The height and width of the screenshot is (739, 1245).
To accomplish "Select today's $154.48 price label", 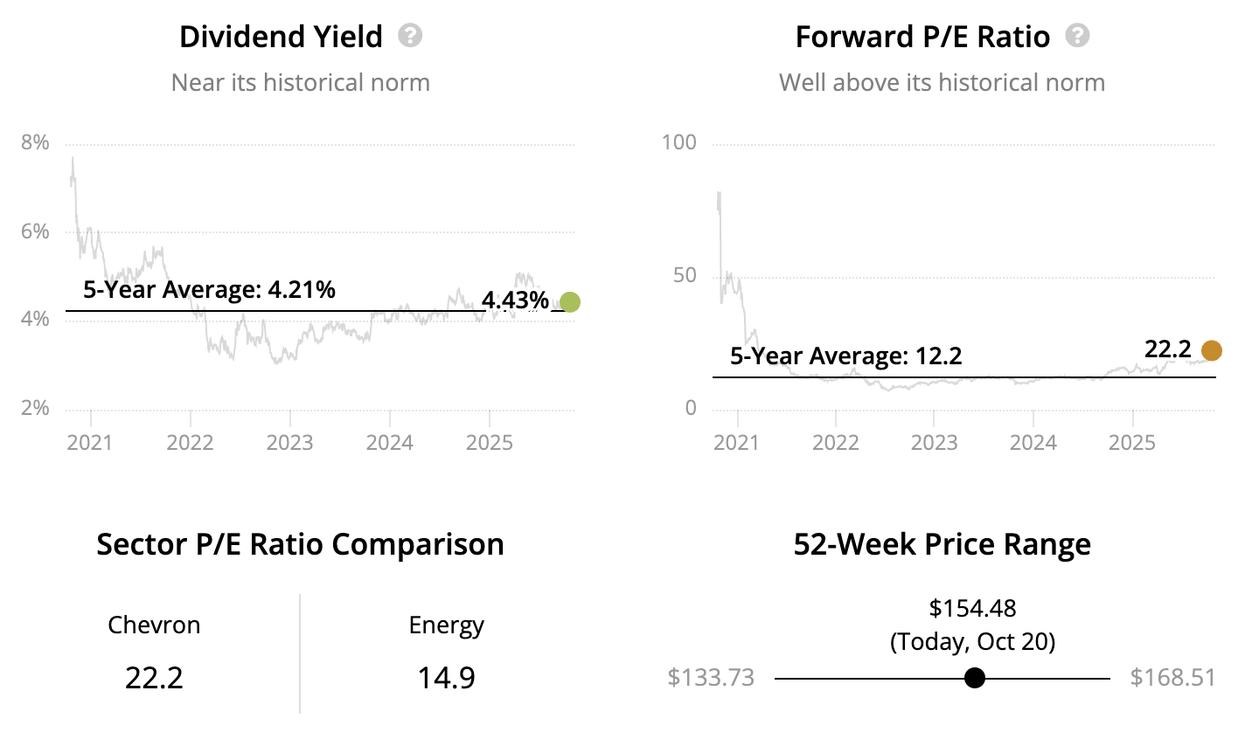I will pyautogui.click(x=972, y=608).
